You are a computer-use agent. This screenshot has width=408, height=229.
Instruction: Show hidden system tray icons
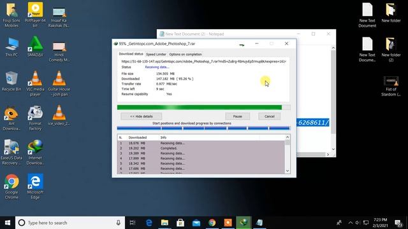pos(350,223)
